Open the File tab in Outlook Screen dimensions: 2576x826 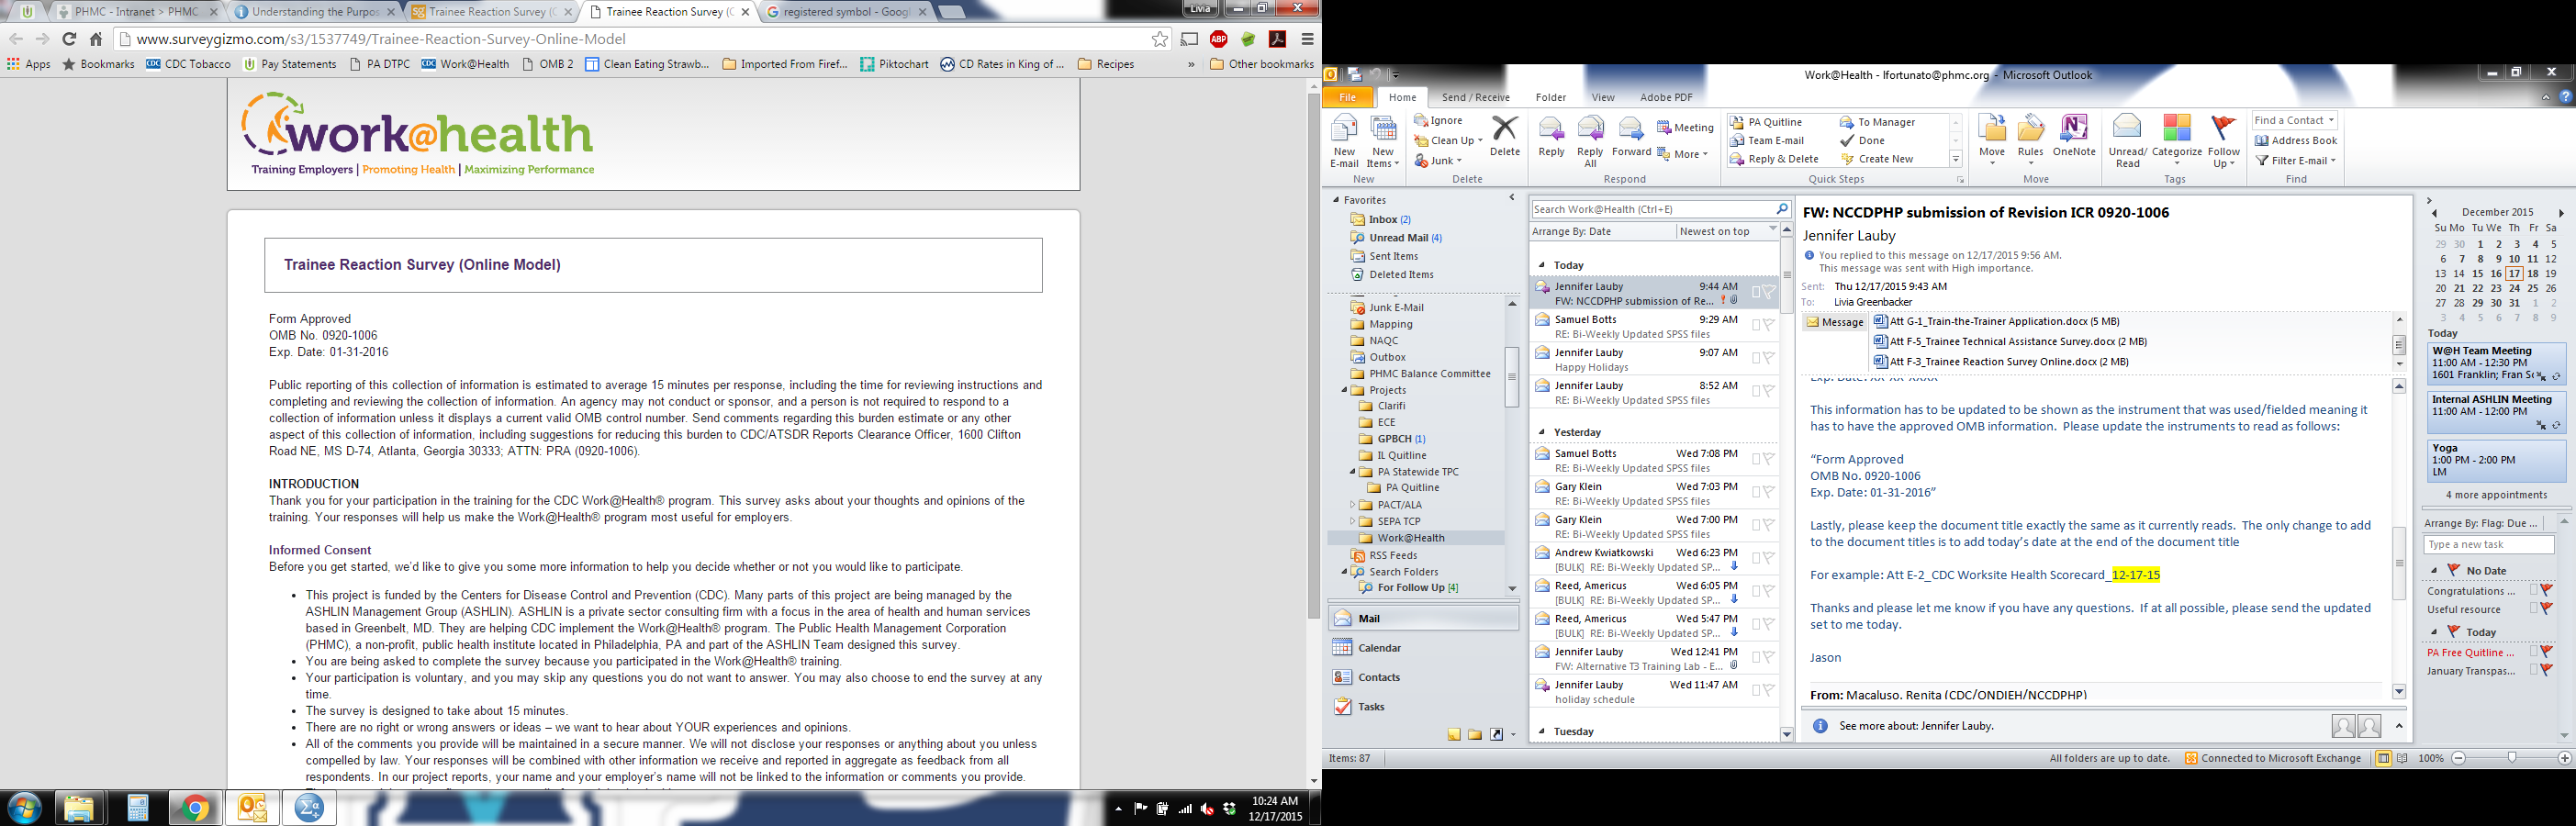click(1347, 97)
